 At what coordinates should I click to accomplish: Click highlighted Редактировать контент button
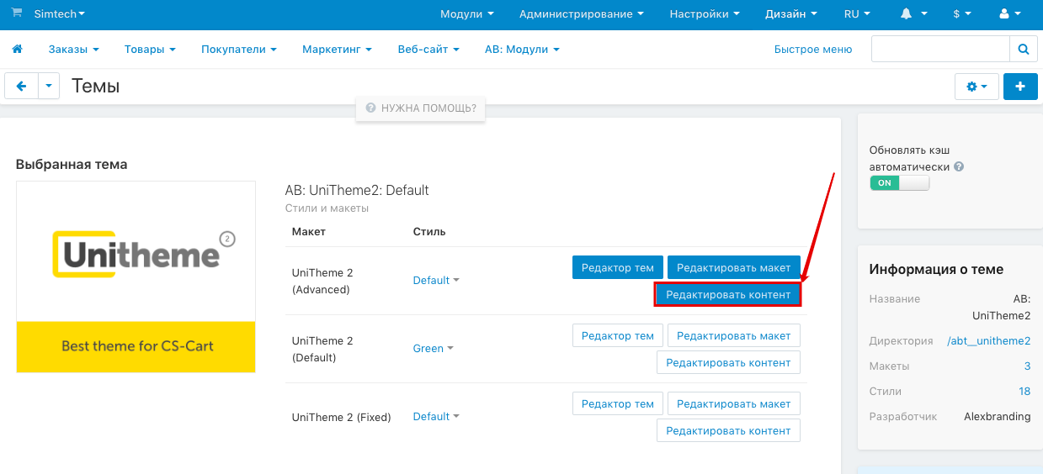click(728, 294)
